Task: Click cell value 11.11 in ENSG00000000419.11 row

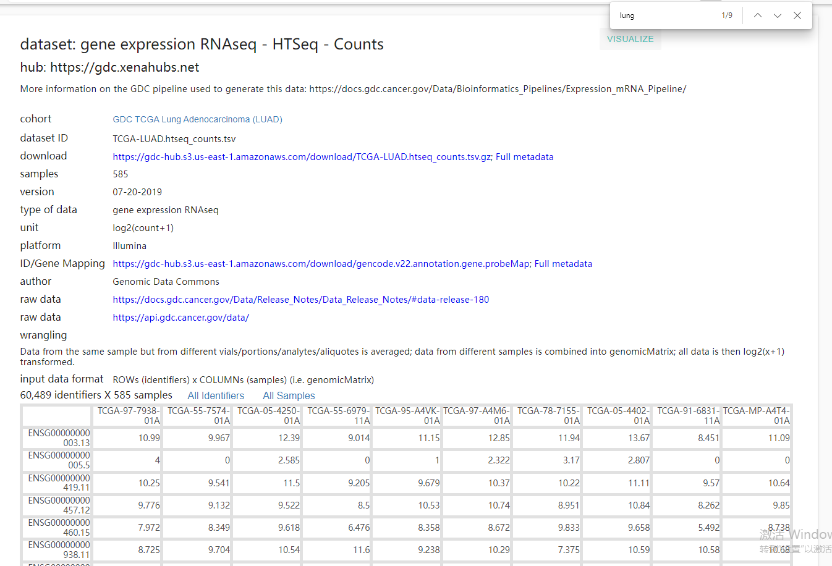Action: pyautogui.click(x=639, y=483)
